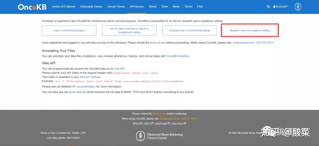Expand the Account dropdown menu
The image size is (319, 146).
point(281,6)
